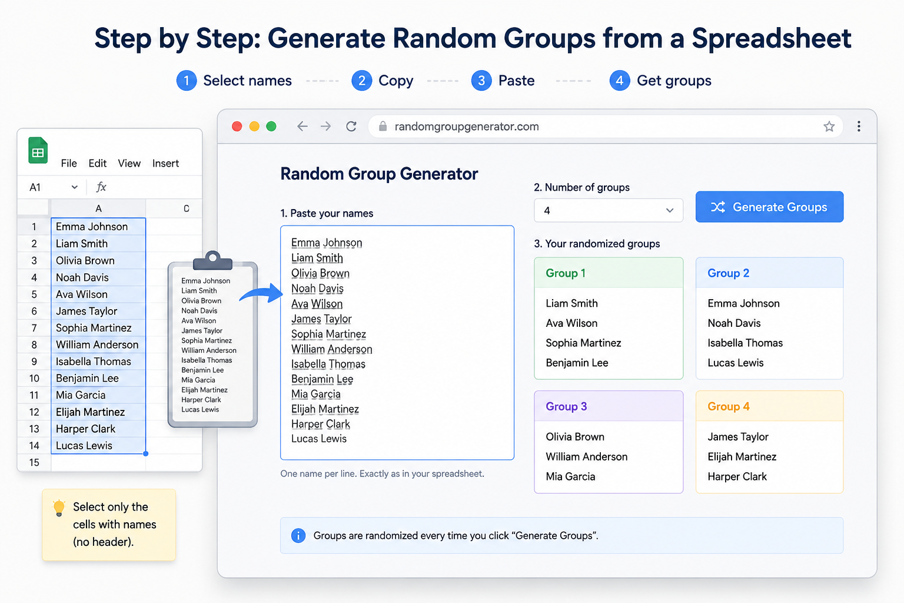This screenshot has width=904, height=603.
Task: Click cell William Anderson in the spreadsheet
Action: [x=98, y=344]
